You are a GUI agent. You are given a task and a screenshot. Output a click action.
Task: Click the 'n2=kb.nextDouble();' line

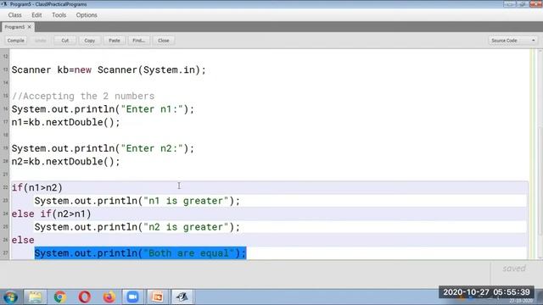click(x=66, y=162)
